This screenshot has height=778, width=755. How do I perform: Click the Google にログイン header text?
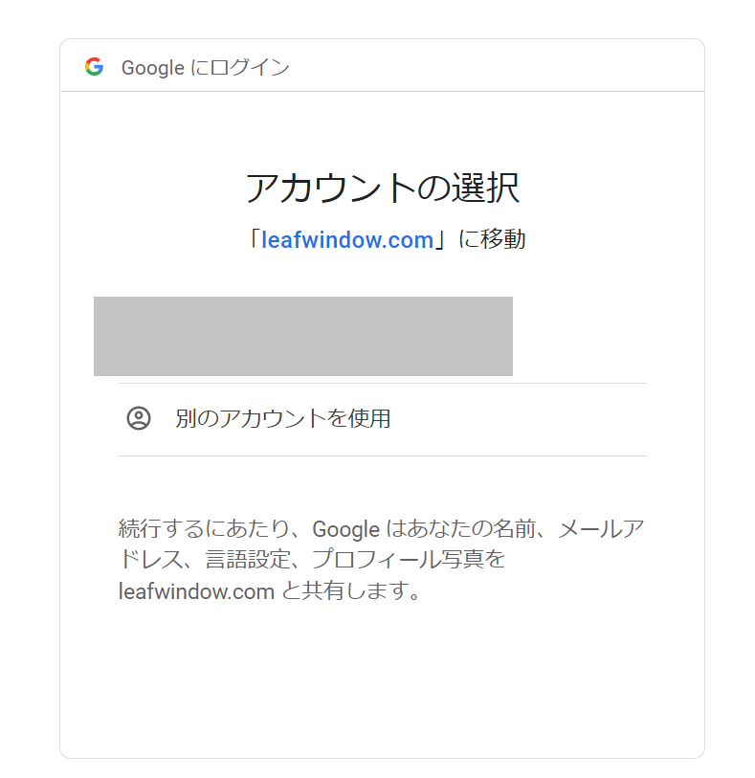(206, 68)
